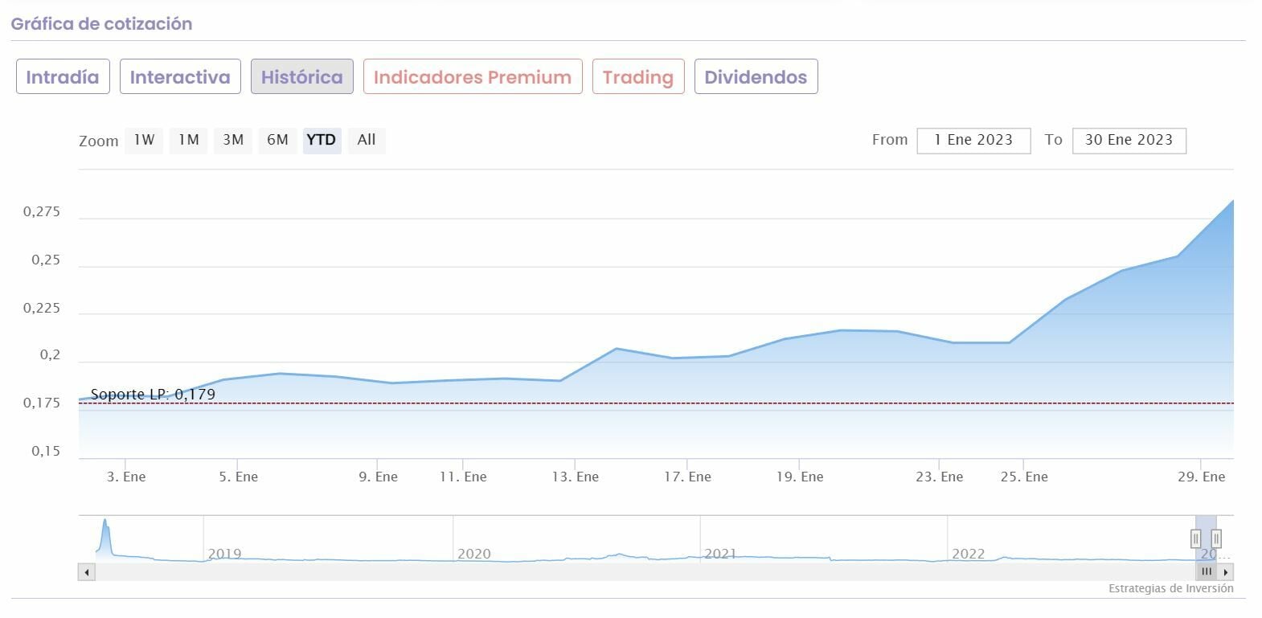Image resolution: width=1262 pixels, height=618 pixels.
Task: Switch to the Interactiva tab
Action: [x=180, y=77]
